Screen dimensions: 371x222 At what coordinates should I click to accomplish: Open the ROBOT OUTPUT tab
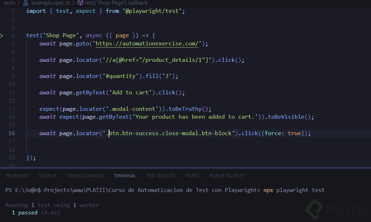point(227,176)
